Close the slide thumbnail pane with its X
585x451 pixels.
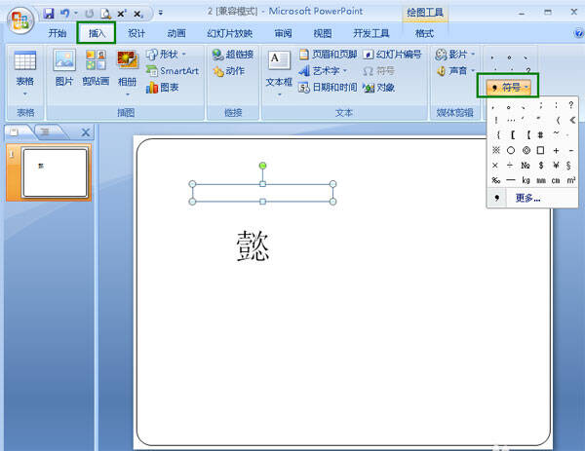pos(86,132)
